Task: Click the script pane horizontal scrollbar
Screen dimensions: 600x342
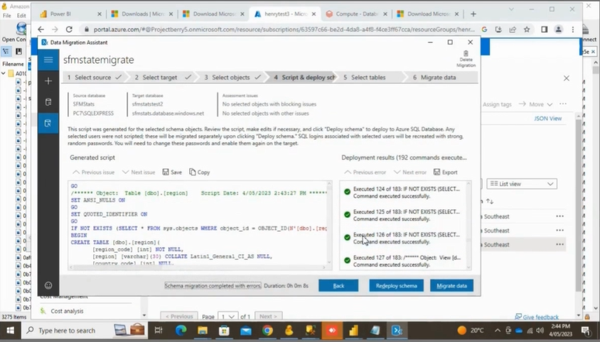Action: (197, 267)
